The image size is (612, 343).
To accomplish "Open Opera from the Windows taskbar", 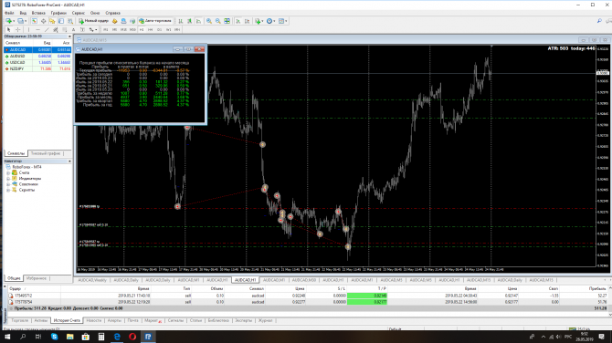I will pos(132,337).
